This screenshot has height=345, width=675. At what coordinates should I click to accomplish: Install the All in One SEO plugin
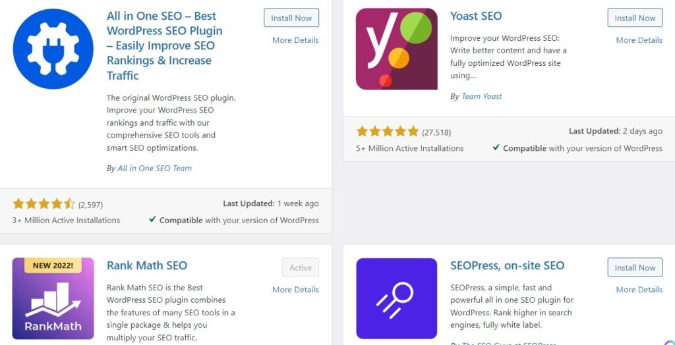pyautogui.click(x=291, y=18)
